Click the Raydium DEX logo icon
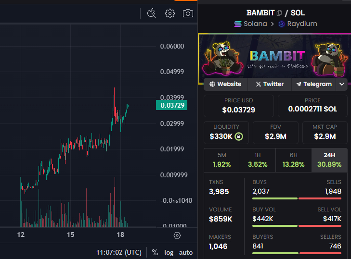The image size is (351, 259). tap(281, 24)
